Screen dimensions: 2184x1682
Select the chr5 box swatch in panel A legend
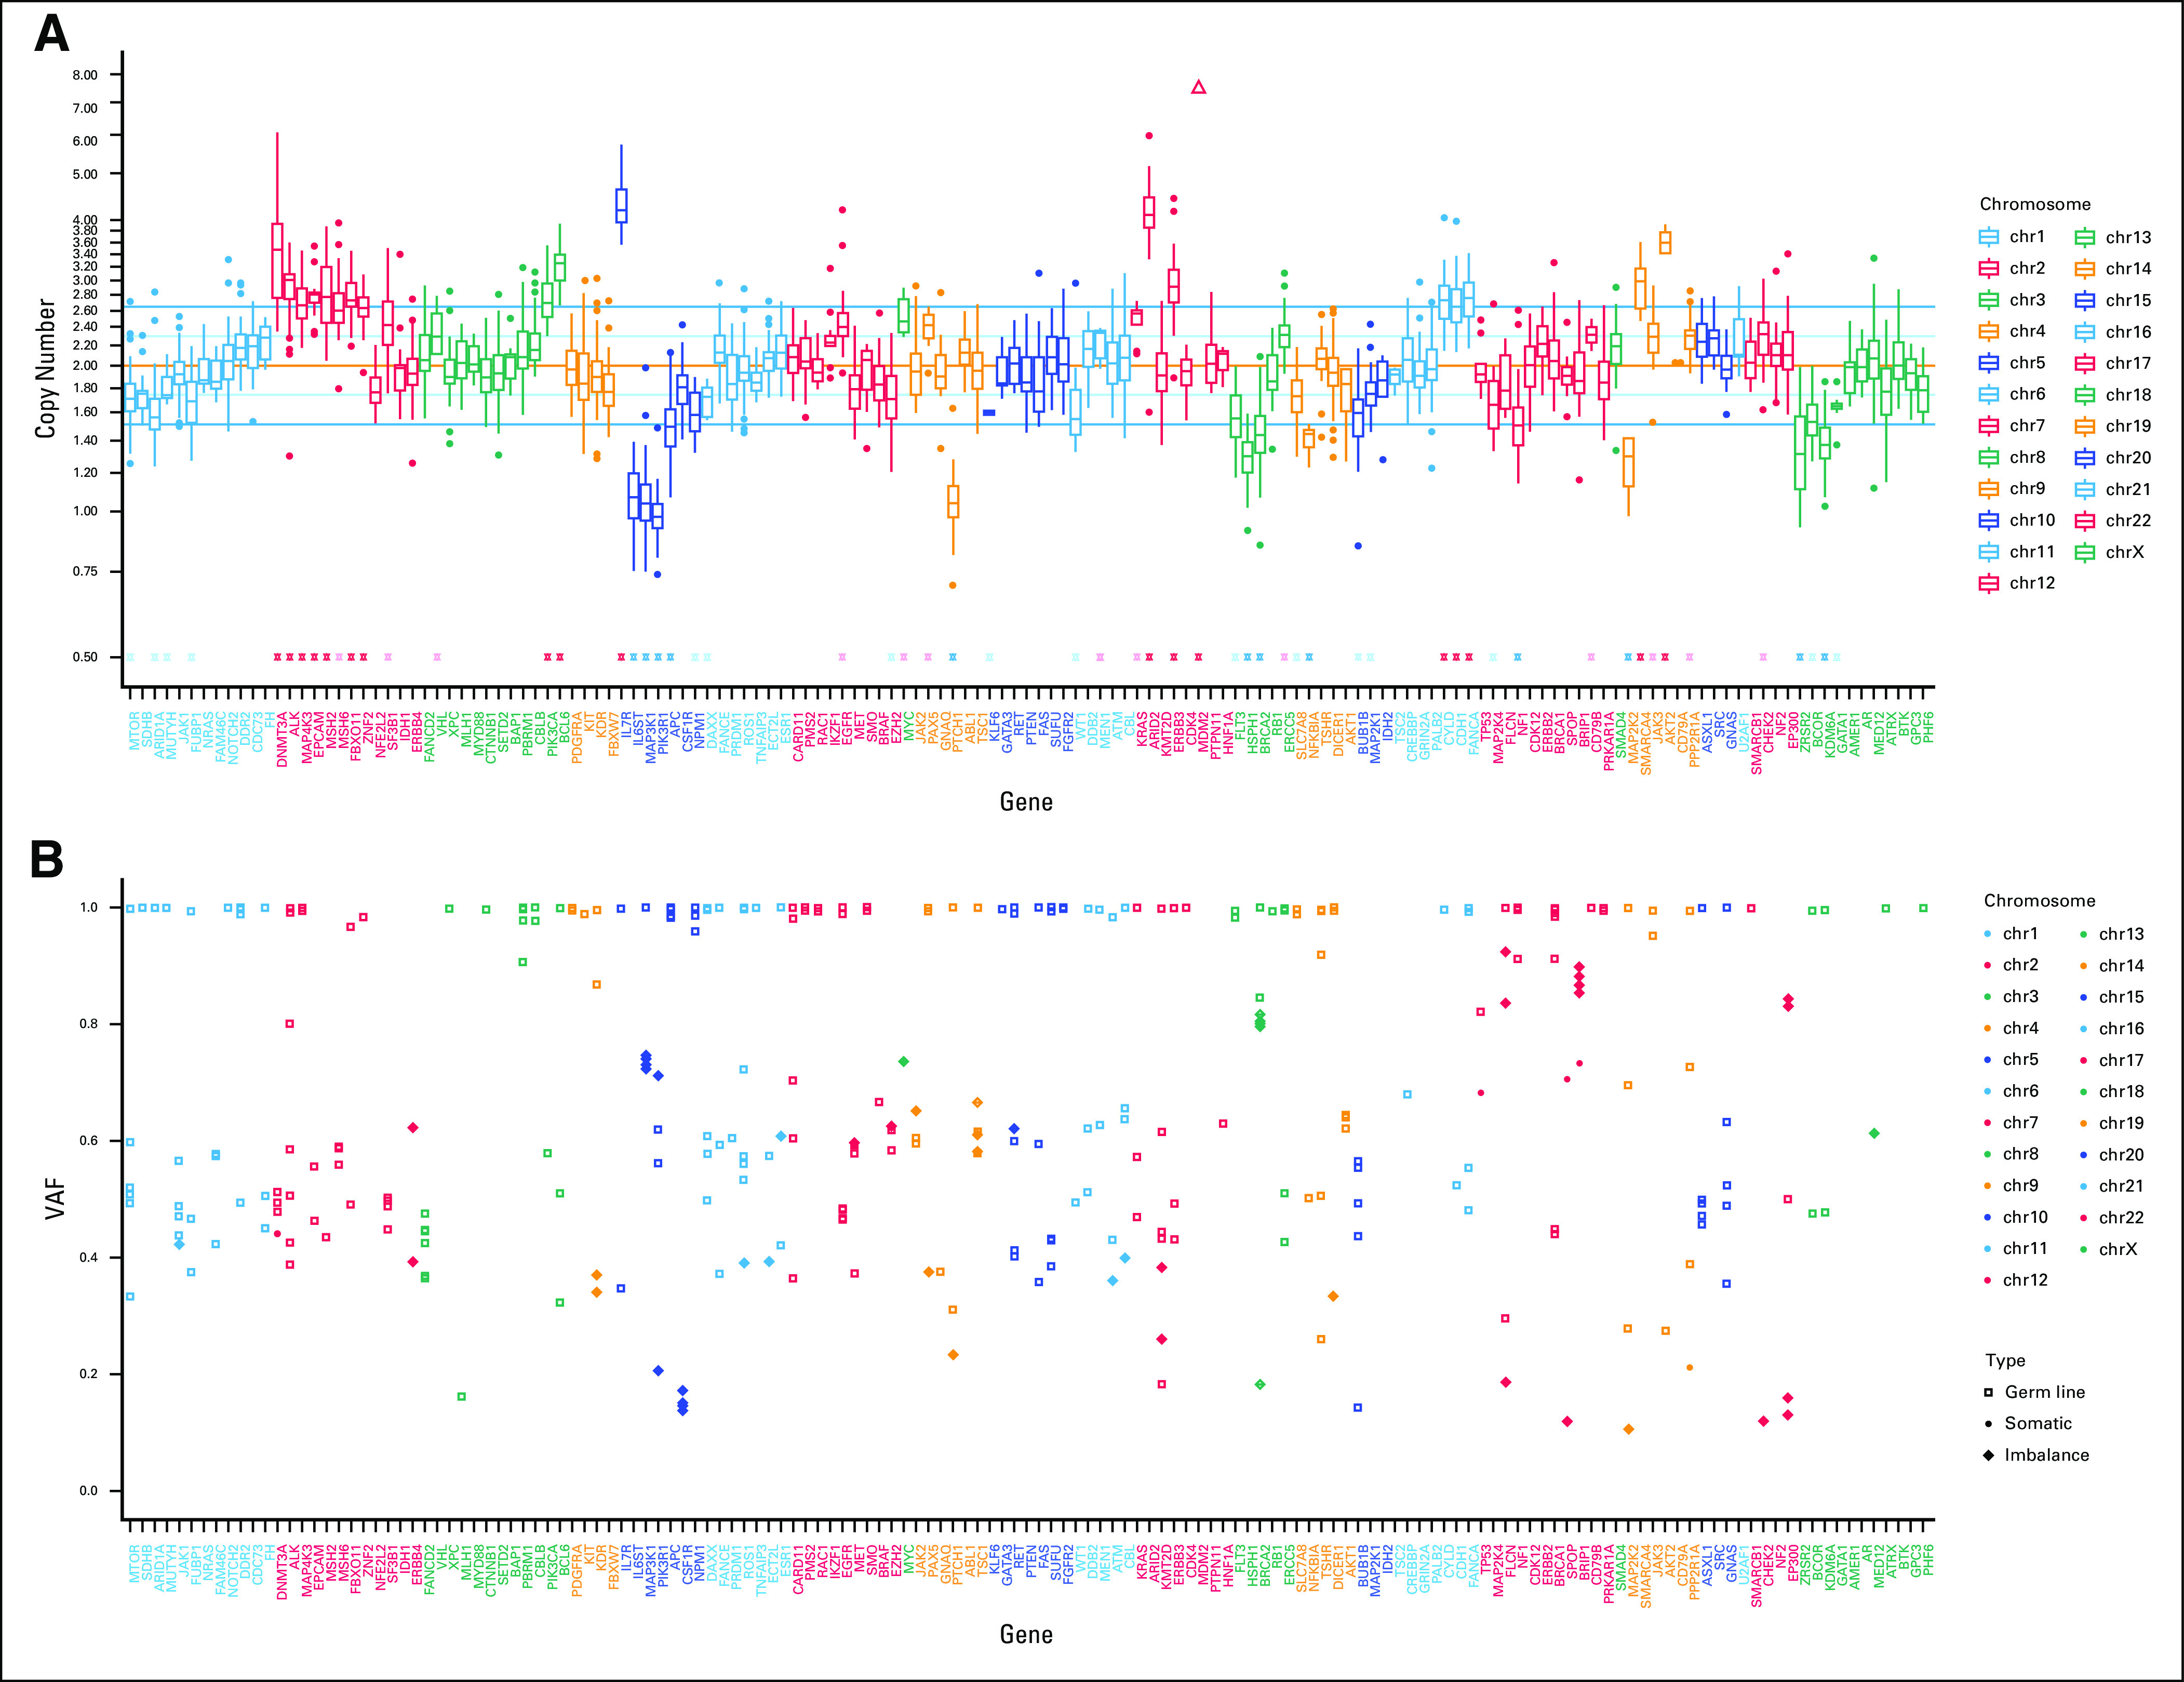[x=1989, y=363]
